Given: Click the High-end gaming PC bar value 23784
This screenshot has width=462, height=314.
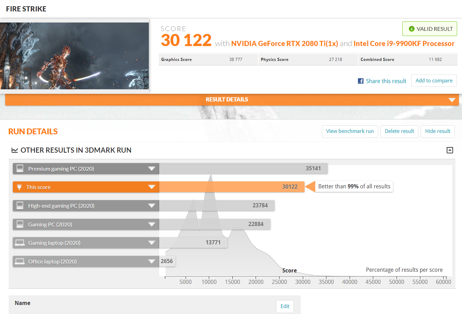Looking at the screenshot, I should tap(260, 205).
